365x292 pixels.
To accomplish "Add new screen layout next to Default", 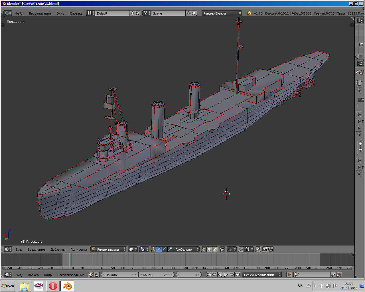I will click(x=132, y=13).
